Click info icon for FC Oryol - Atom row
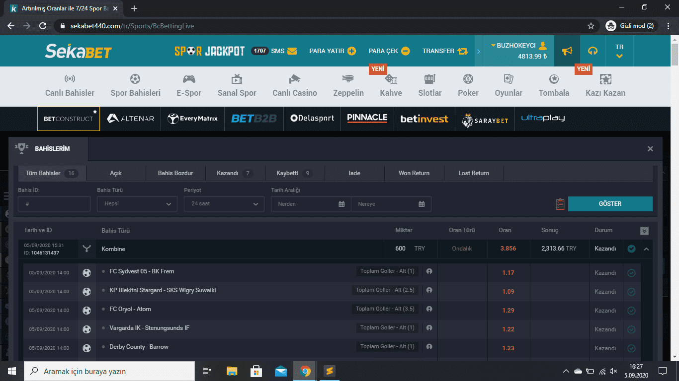Image resolution: width=679 pixels, height=381 pixels. (x=429, y=309)
